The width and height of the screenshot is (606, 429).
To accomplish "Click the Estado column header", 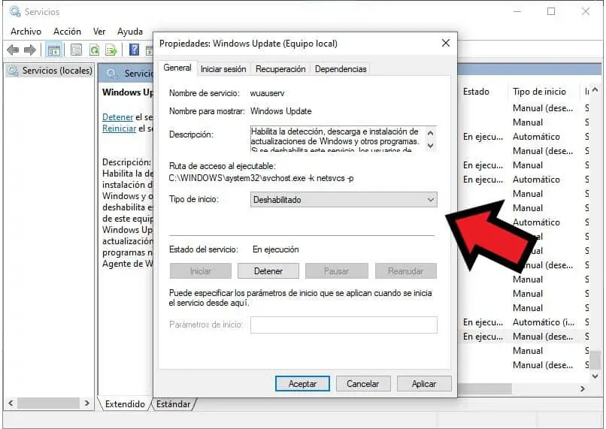I will pyautogui.click(x=476, y=92).
